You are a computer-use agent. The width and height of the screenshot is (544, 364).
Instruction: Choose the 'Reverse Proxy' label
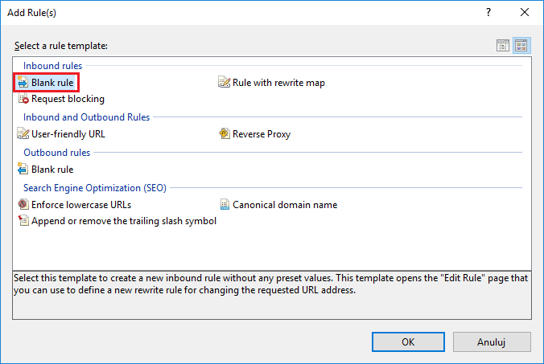coord(262,134)
